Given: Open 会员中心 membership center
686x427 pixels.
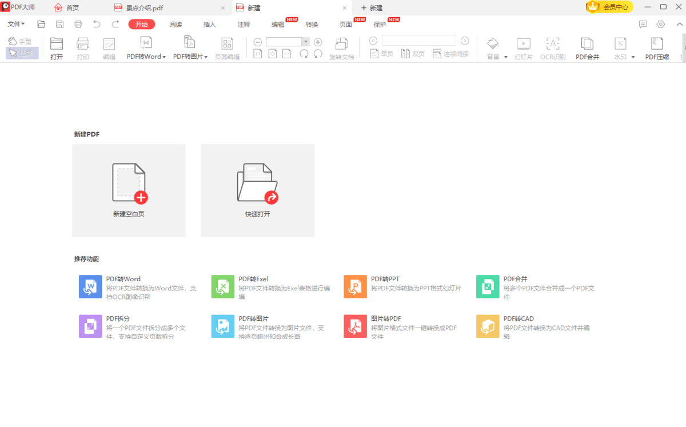Looking at the screenshot, I should [x=608, y=7].
